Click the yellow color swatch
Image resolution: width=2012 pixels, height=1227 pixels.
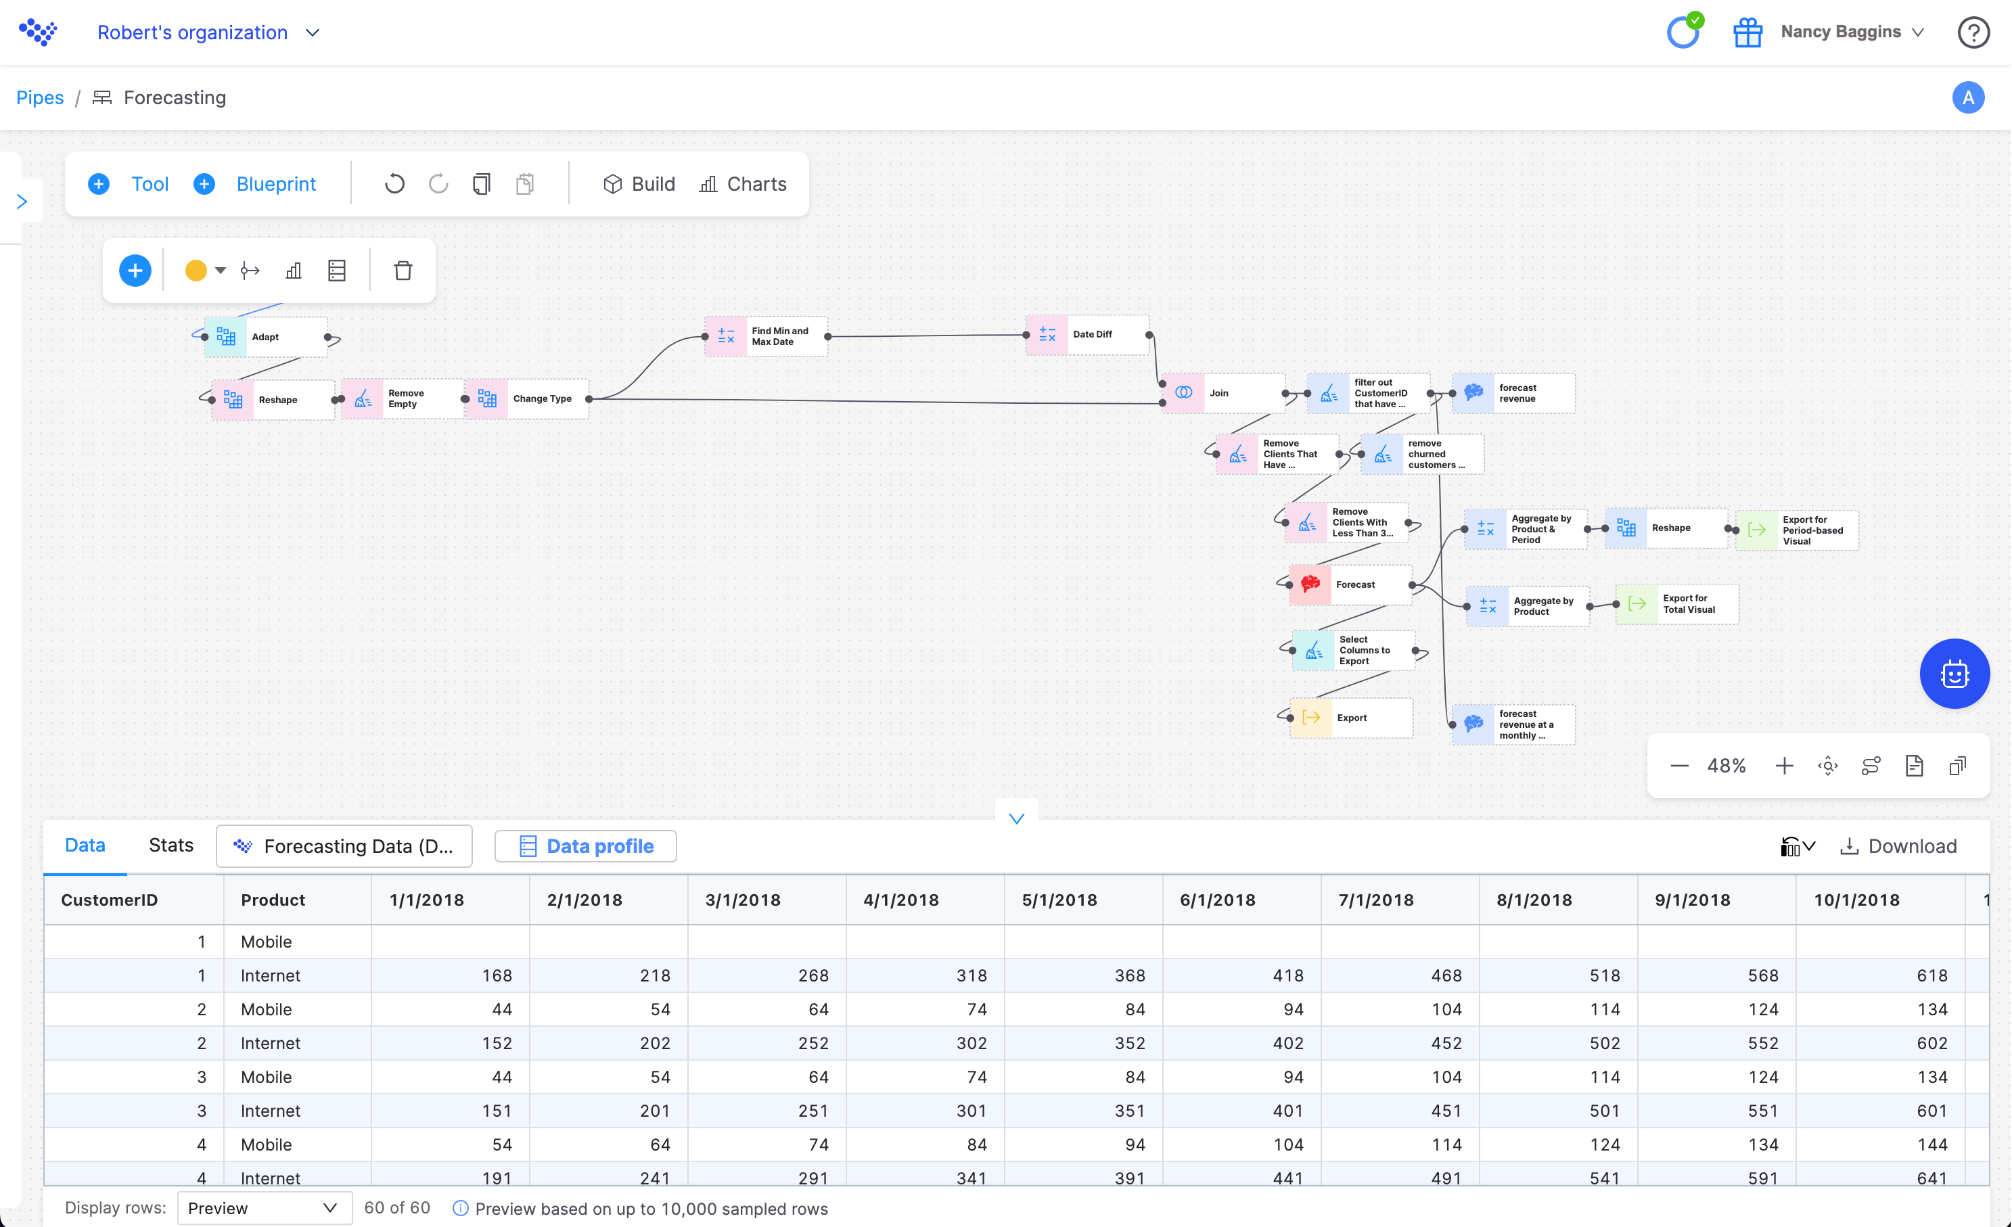(x=195, y=270)
